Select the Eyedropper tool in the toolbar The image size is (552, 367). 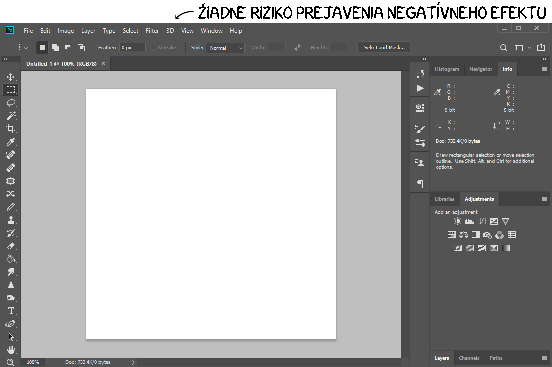tap(10, 142)
